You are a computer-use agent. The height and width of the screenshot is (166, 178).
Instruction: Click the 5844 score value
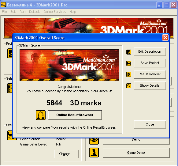pos(54,103)
